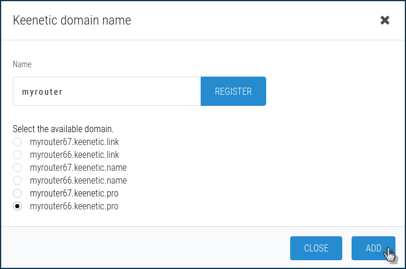Click the myrouter67.keenetic.name domain label text

[x=78, y=168]
